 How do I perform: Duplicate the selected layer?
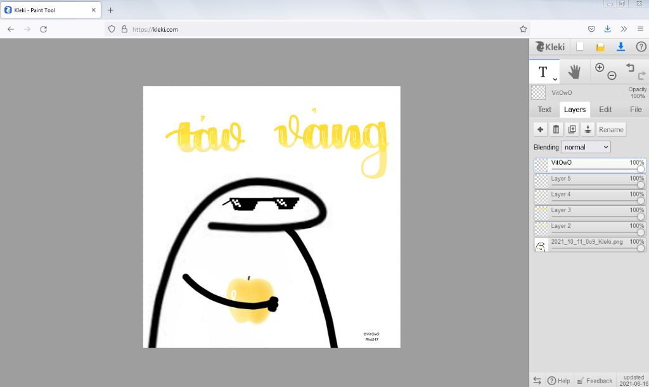pos(572,129)
